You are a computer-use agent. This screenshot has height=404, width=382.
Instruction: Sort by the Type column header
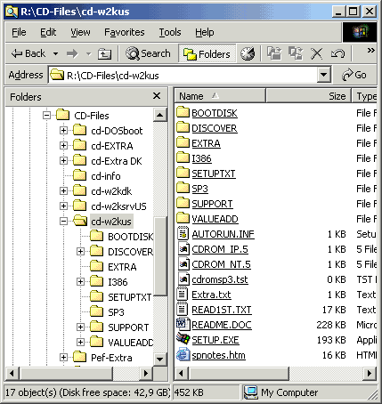365,96
